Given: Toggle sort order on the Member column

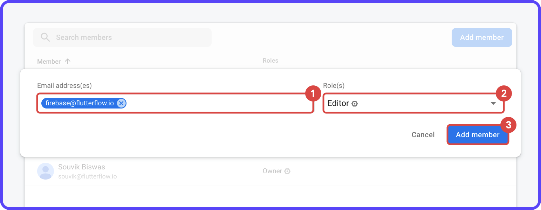Looking at the screenshot, I should click(x=68, y=61).
